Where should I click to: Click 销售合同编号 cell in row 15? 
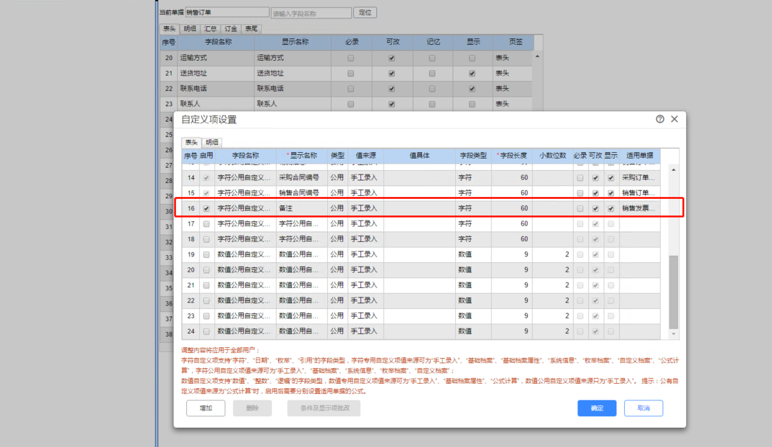pos(302,193)
